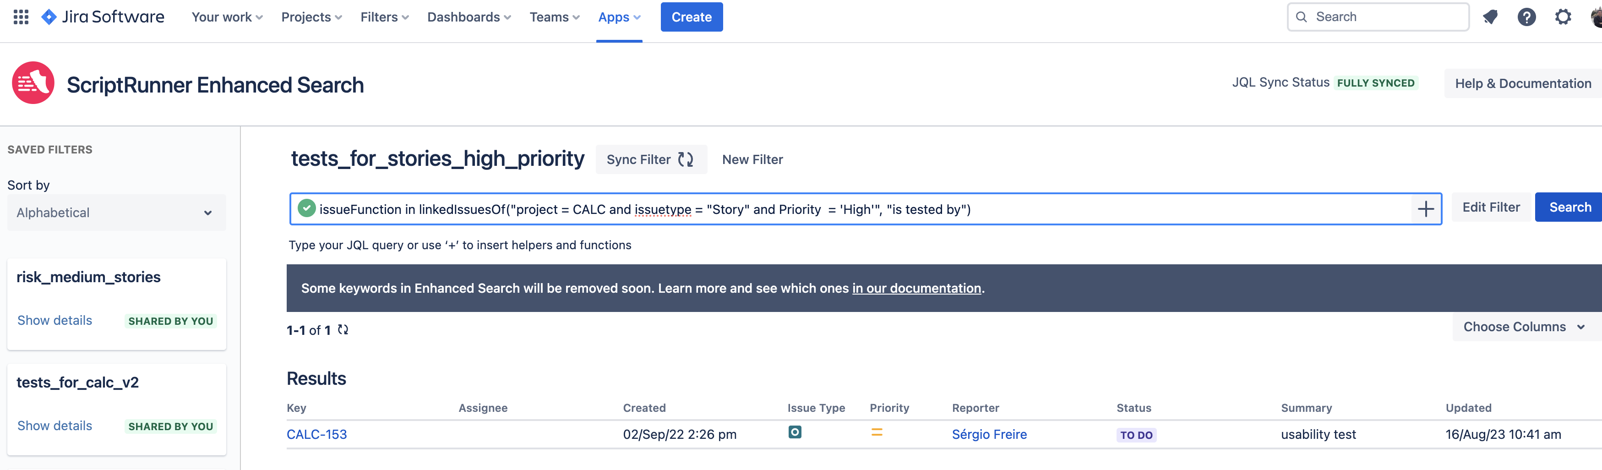This screenshot has height=470, width=1602.
Task: Click the 'usability test' summary cell
Action: (1318, 435)
